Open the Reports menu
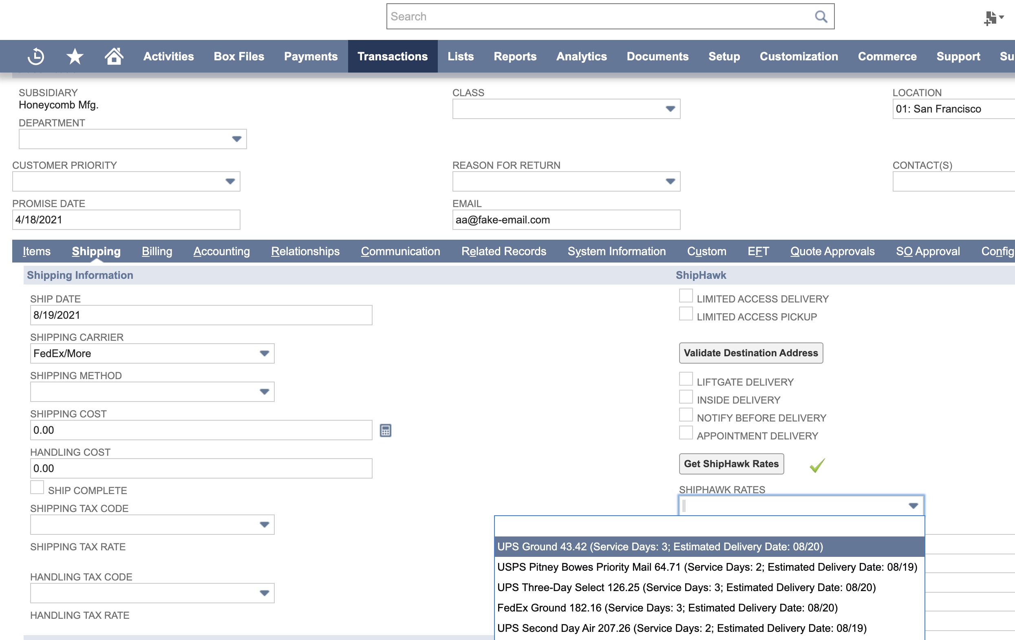The height and width of the screenshot is (640, 1015). click(x=515, y=56)
